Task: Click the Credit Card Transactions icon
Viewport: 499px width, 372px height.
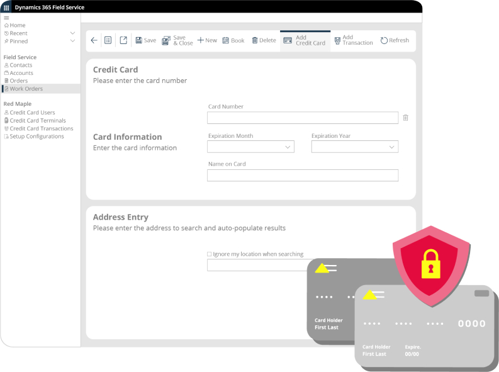Action: [x=6, y=128]
